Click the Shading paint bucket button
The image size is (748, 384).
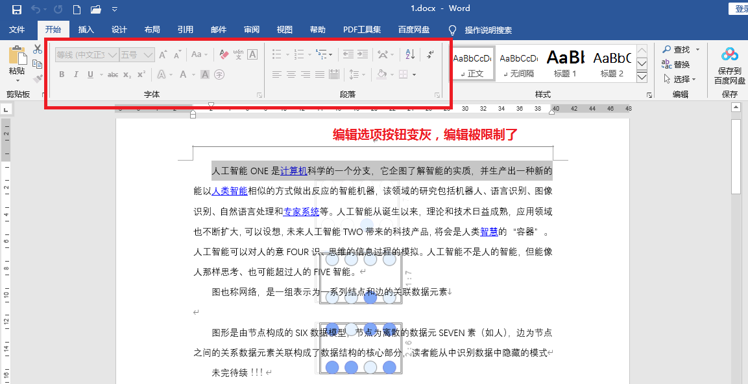(x=381, y=74)
